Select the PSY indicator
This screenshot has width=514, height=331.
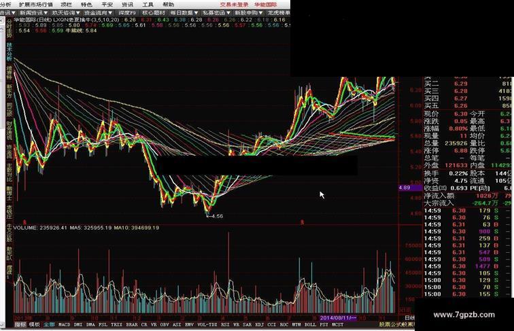click(324, 324)
